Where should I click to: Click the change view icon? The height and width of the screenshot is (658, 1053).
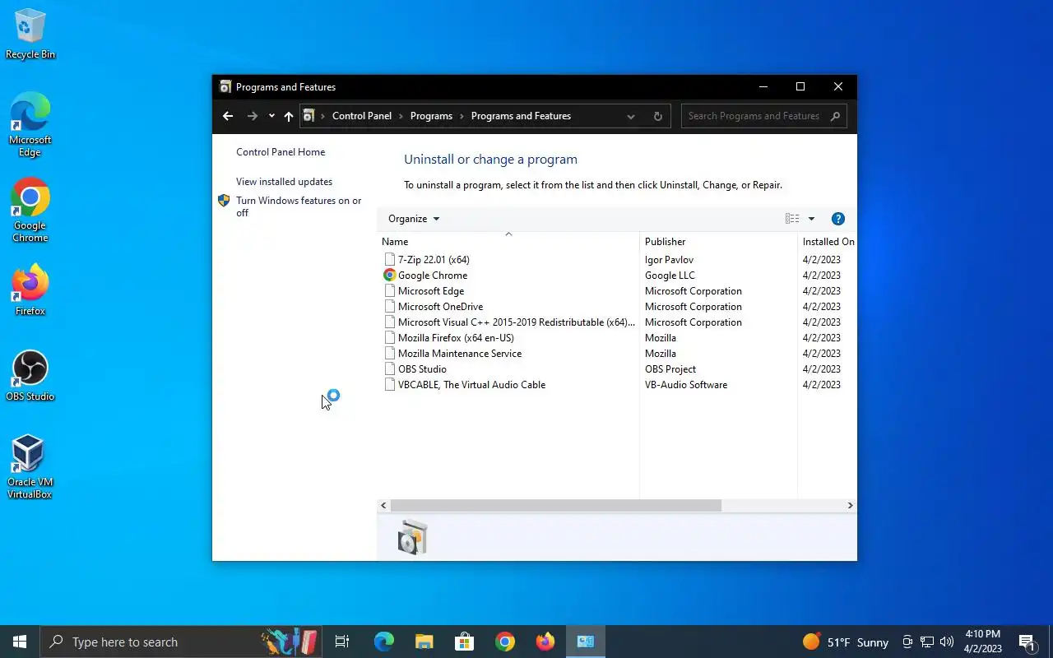point(792,219)
